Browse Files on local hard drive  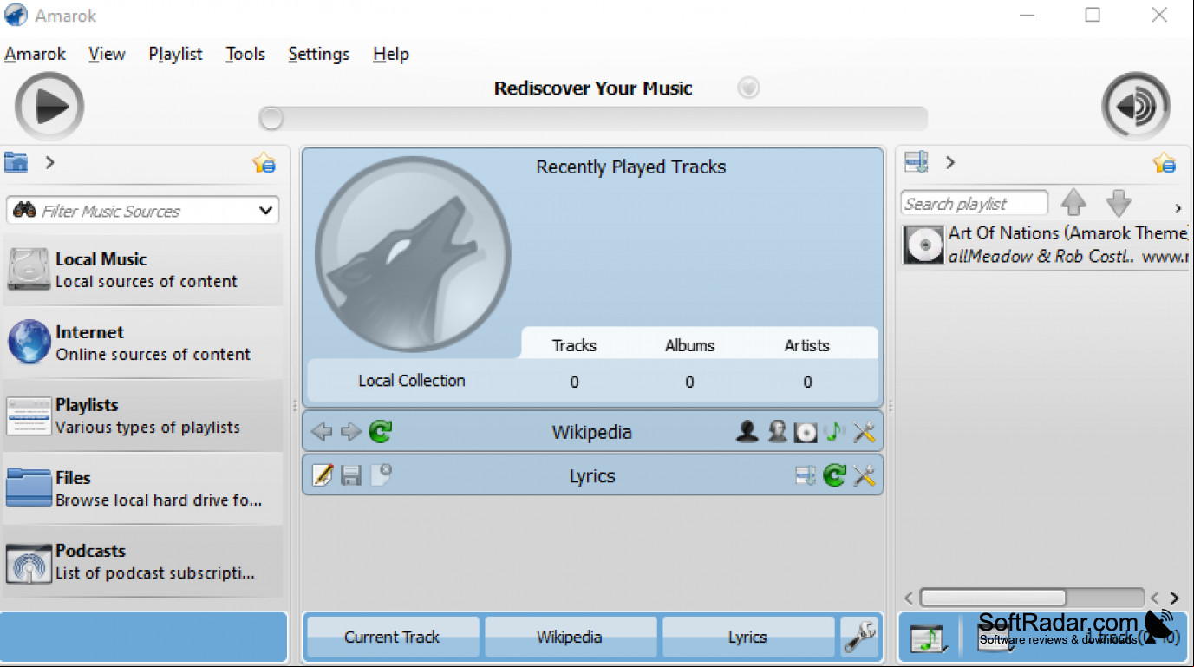tap(143, 488)
